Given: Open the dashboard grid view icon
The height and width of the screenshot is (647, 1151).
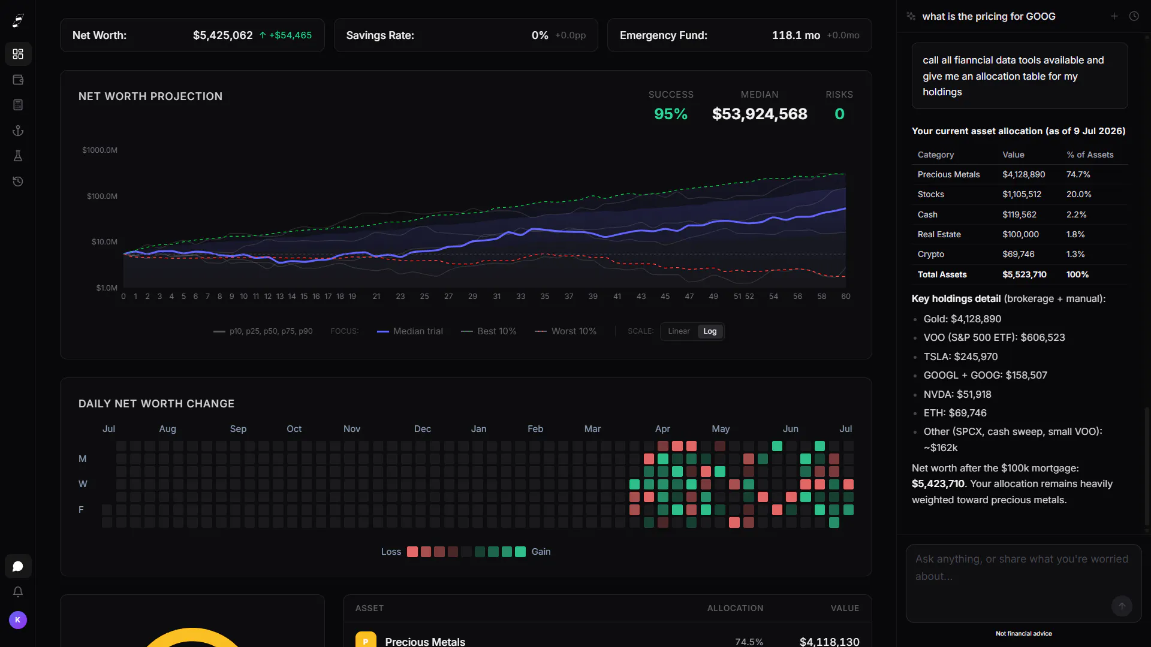Looking at the screenshot, I should [18, 54].
